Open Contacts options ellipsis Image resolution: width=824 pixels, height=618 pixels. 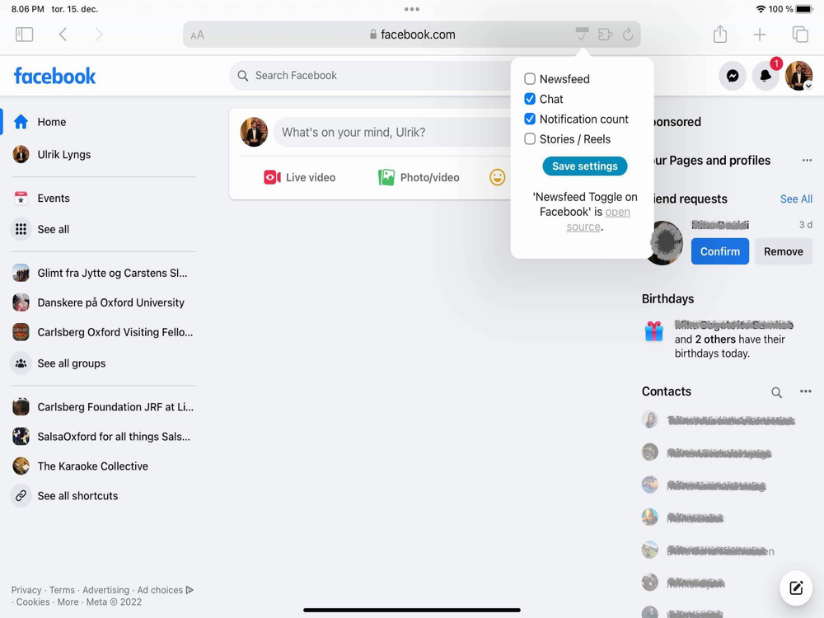pos(806,391)
